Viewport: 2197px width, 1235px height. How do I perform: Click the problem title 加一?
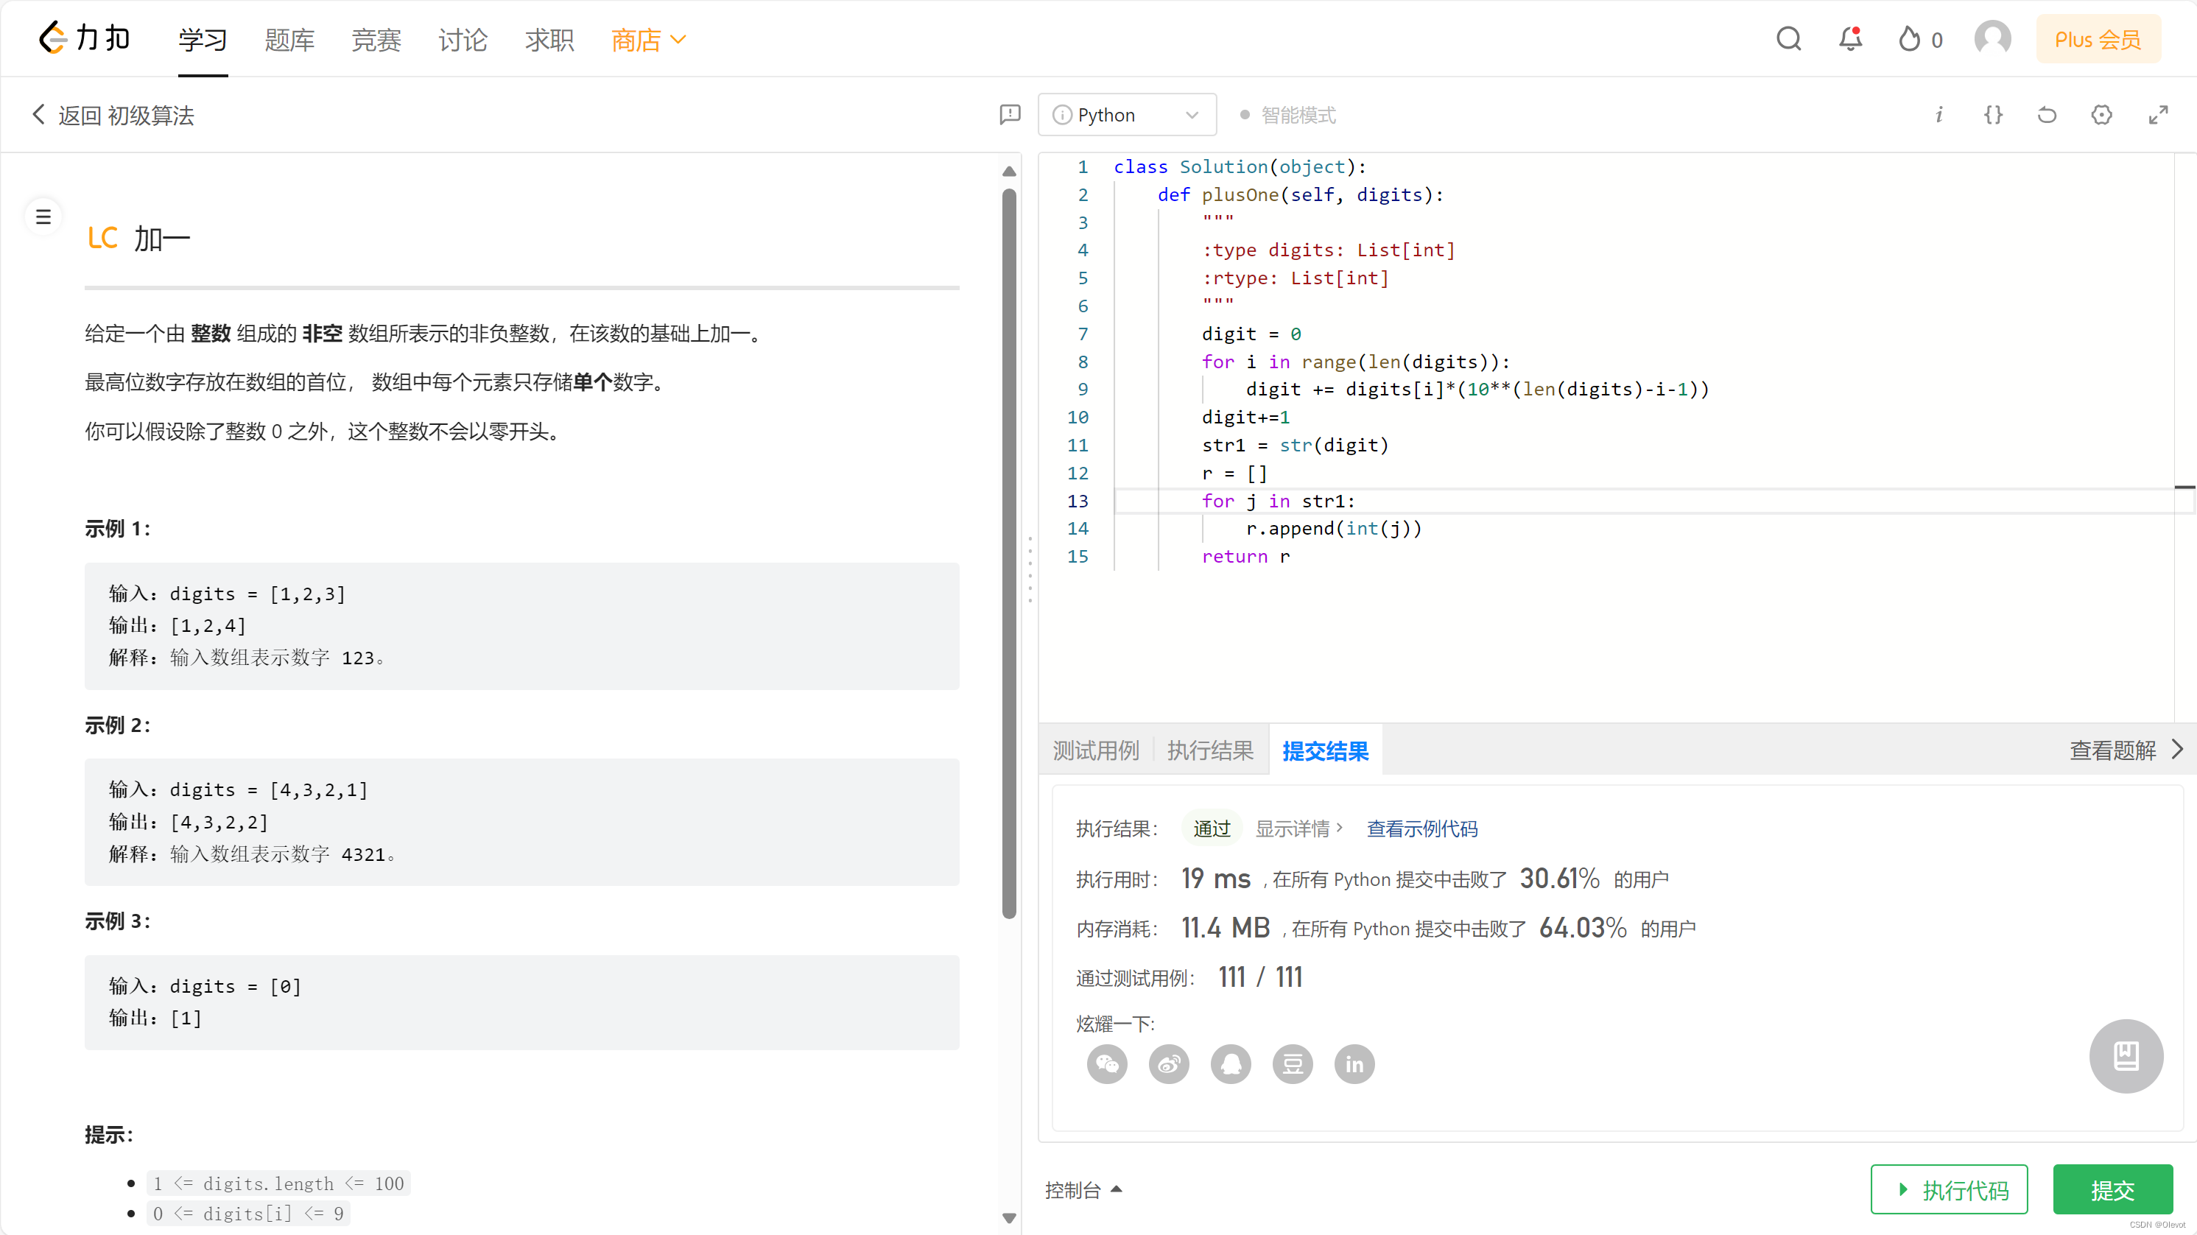click(162, 239)
